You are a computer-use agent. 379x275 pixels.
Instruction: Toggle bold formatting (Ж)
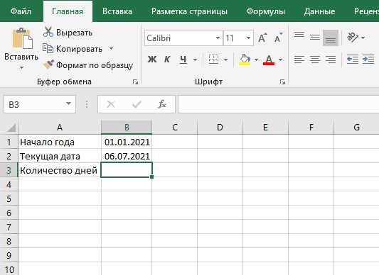152,59
